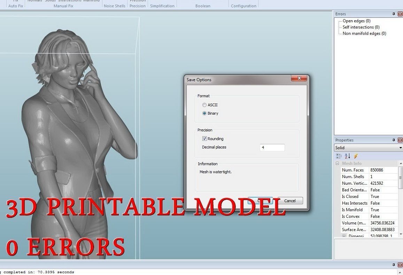Screen dimensions: 403x275
Task: Click the 'completed in: 70.3395 seconds' log line
Action: coord(39,272)
